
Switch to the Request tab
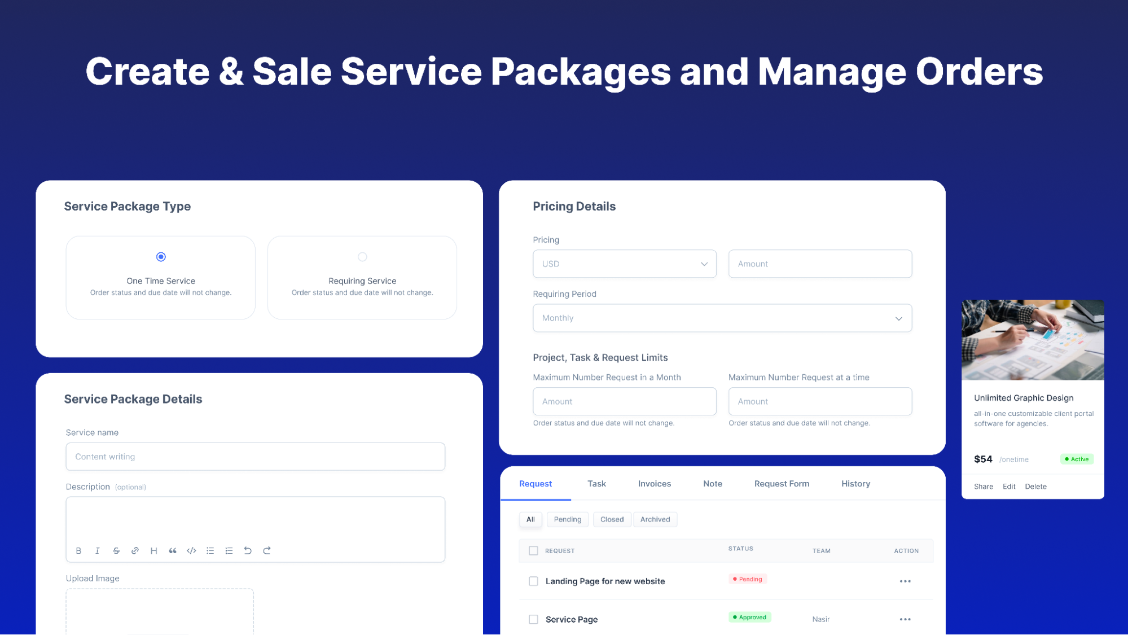coord(536,484)
